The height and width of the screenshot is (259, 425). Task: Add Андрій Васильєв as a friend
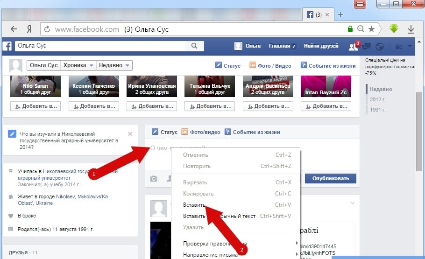click(x=268, y=106)
